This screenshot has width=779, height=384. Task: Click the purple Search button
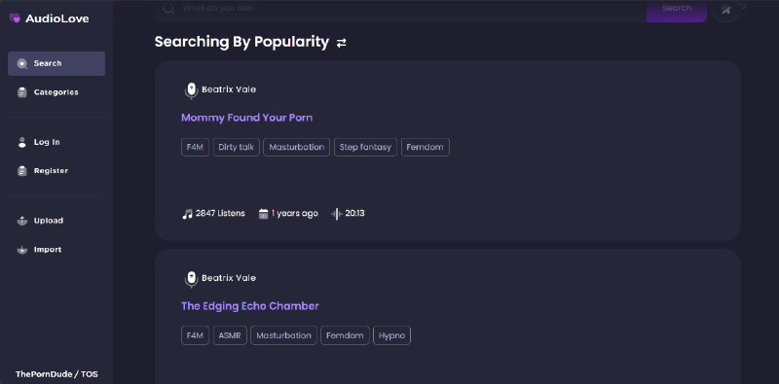click(676, 10)
